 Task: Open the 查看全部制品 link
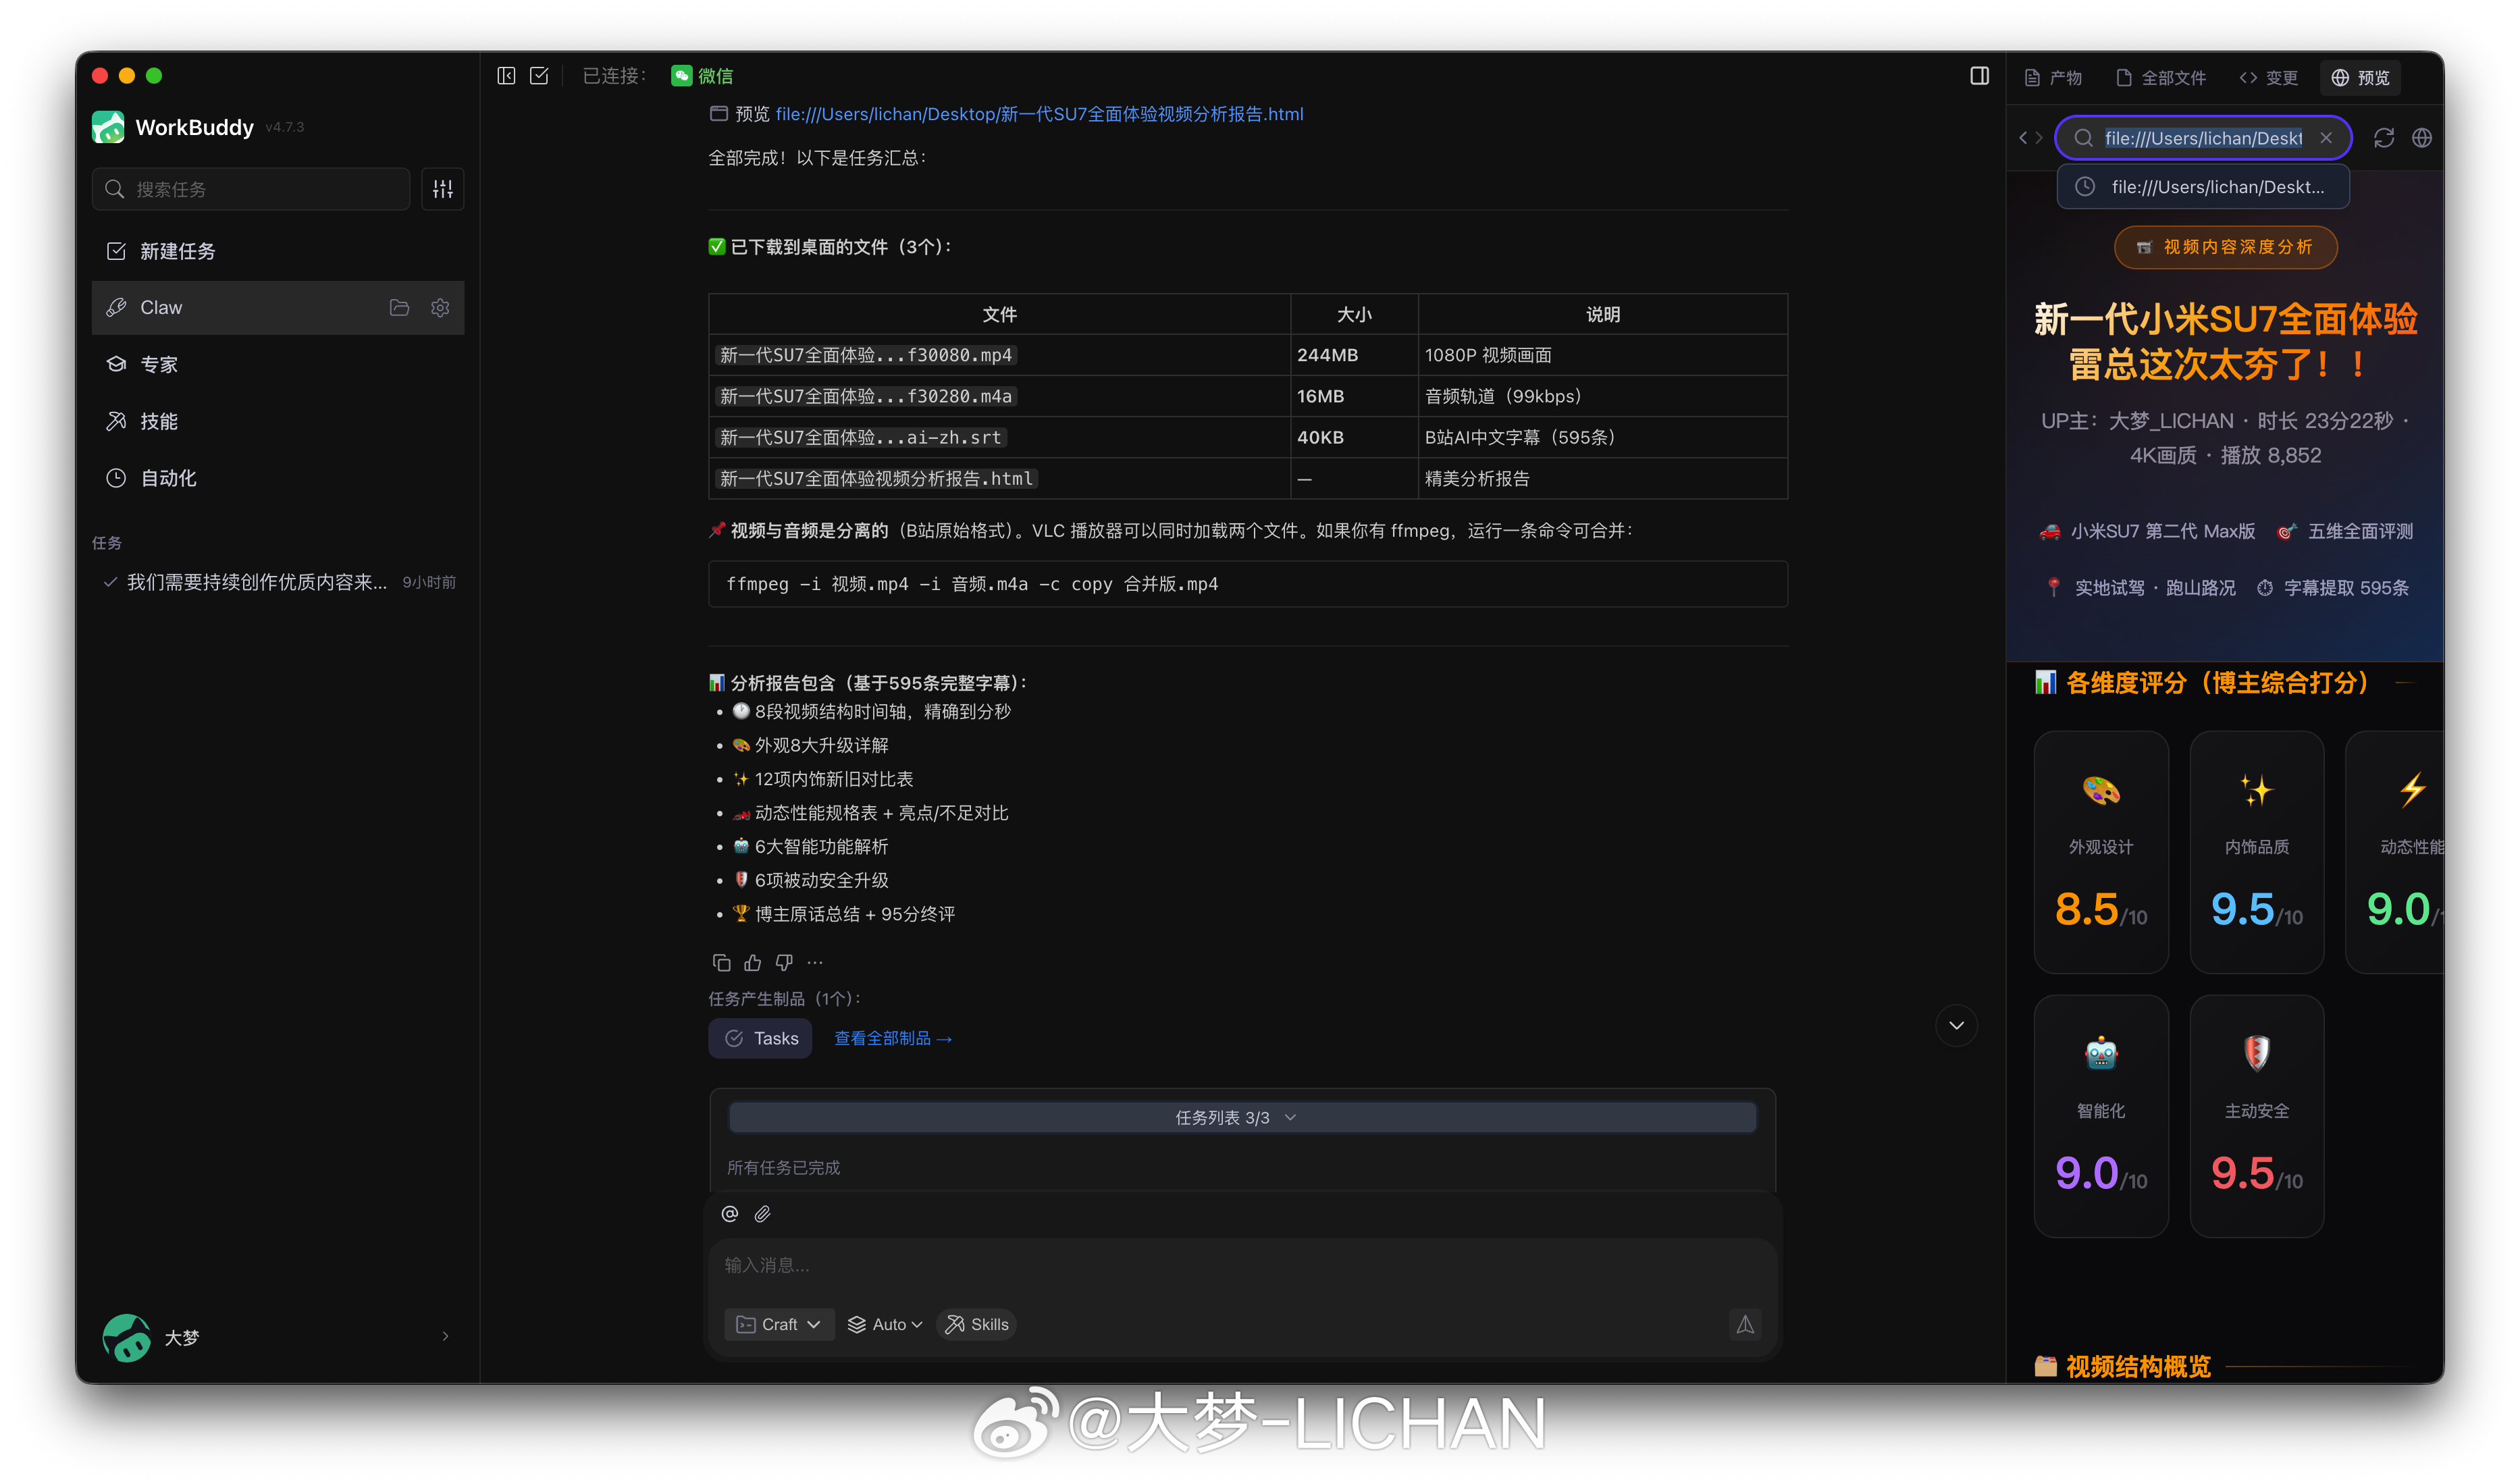[x=893, y=1039]
